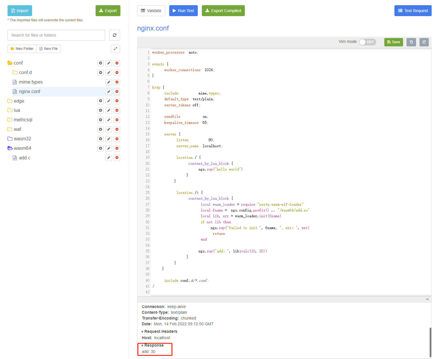Screen dimensions: 438x359
Task: Create a New File
Action: click(49, 49)
